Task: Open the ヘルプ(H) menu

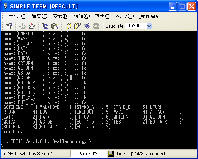Action: (x=125, y=16)
